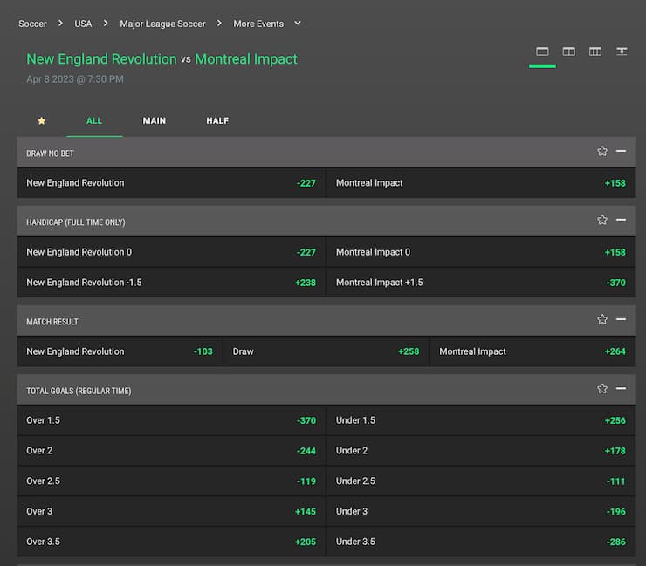This screenshot has height=566, width=646.
Task: Select Over 1.5 goals at -370
Action: pyautogui.click(x=171, y=420)
